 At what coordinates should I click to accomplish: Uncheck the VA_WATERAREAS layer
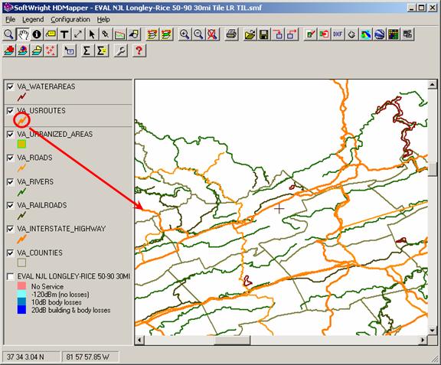(x=11, y=87)
